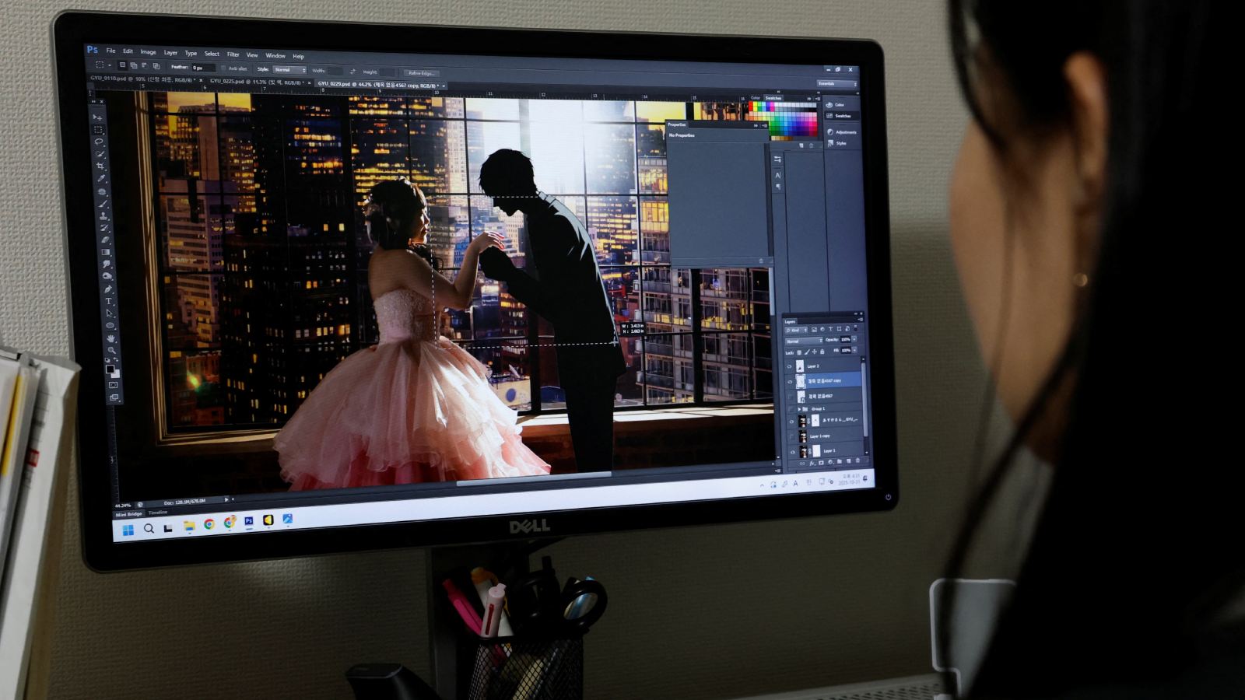
Task: Pick the Eyedropper tool
Action: [101, 178]
